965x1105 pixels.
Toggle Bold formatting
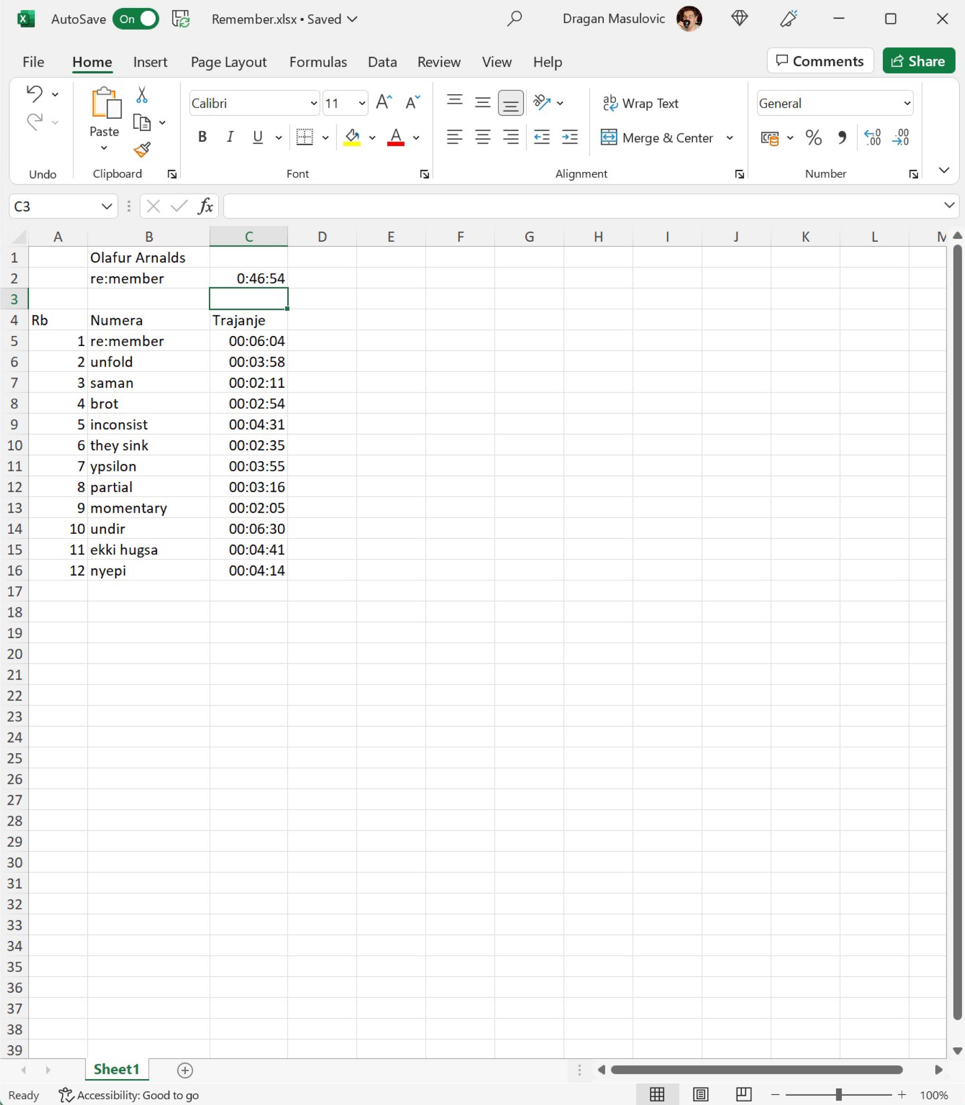click(202, 137)
